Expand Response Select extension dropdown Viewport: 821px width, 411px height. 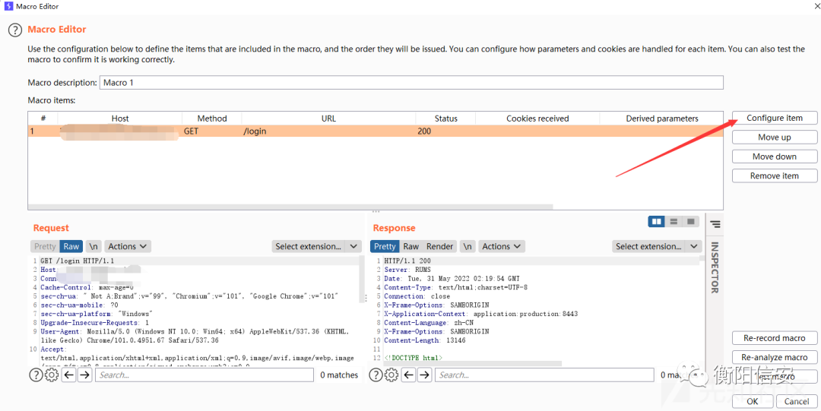(657, 246)
